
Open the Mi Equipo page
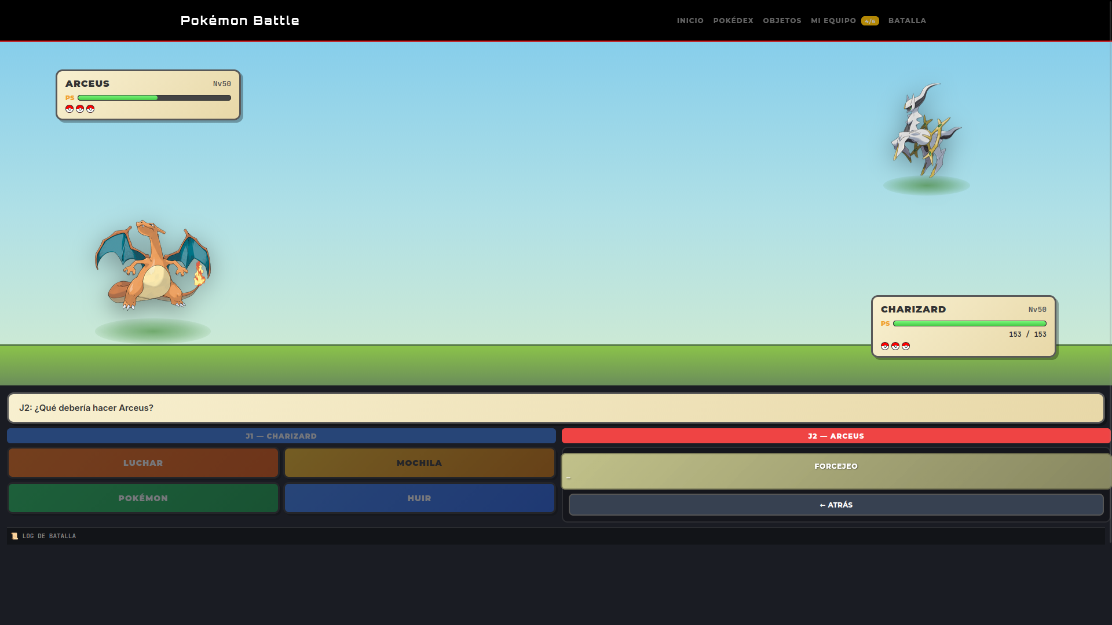pos(833,21)
